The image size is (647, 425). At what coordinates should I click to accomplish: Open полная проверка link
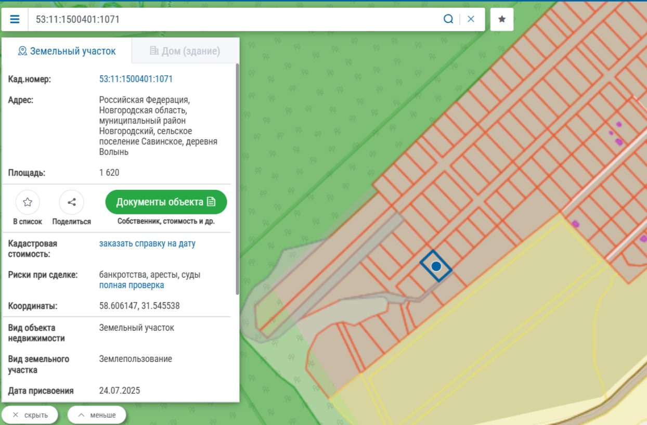(x=132, y=285)
